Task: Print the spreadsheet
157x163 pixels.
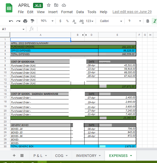Action: [25, 21]
